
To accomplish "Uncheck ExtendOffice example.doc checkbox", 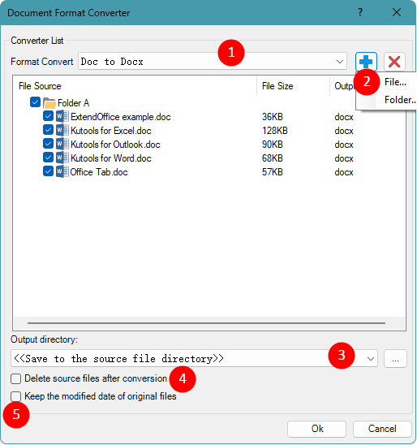I will click(x=48, y=116).
